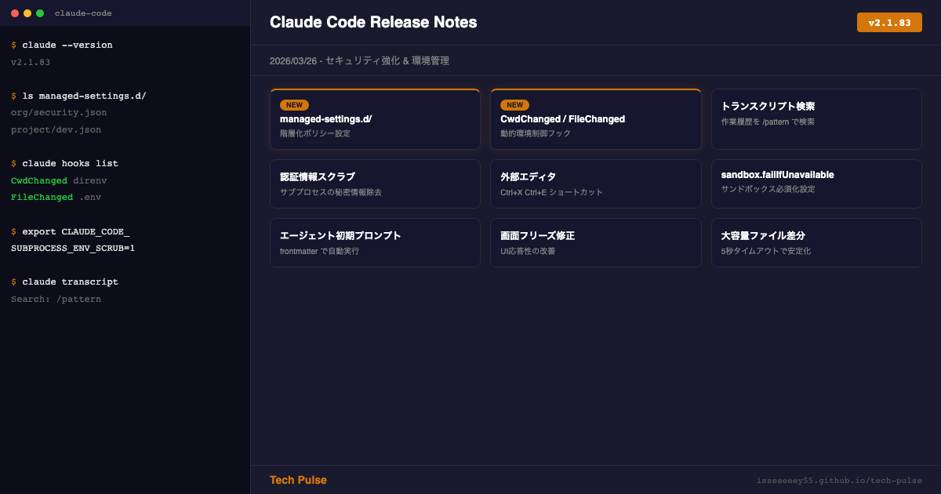Click the green maximize window dot

40,13
